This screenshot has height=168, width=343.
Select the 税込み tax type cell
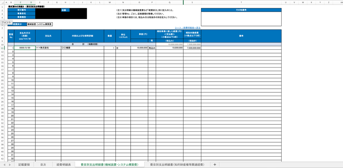tap(152, 48)
